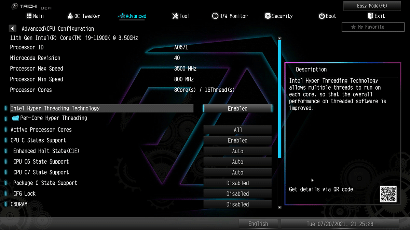Go to the H/W Monitor tab
This screenshot has height=230, width=410.
click(230, 16)
